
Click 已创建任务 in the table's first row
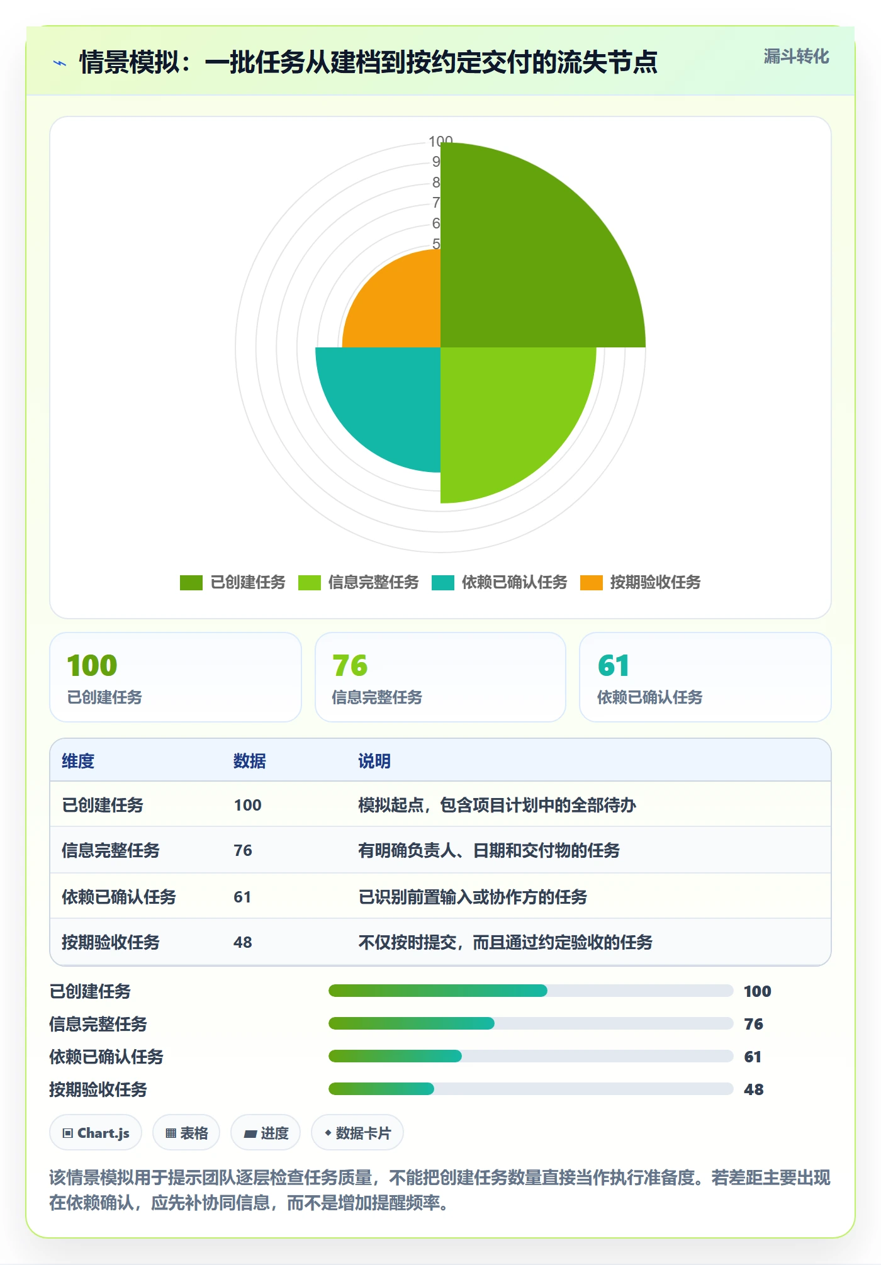pyautogui.click(x=103, y=805)
